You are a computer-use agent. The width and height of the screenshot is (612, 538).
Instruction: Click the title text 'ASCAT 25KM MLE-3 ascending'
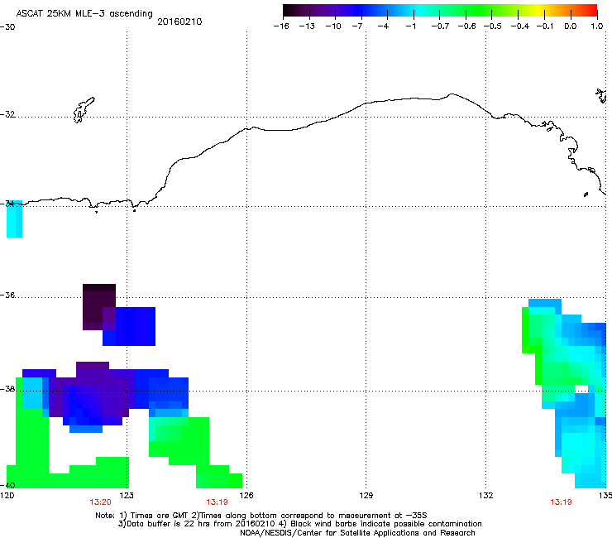tap(84, 13)
